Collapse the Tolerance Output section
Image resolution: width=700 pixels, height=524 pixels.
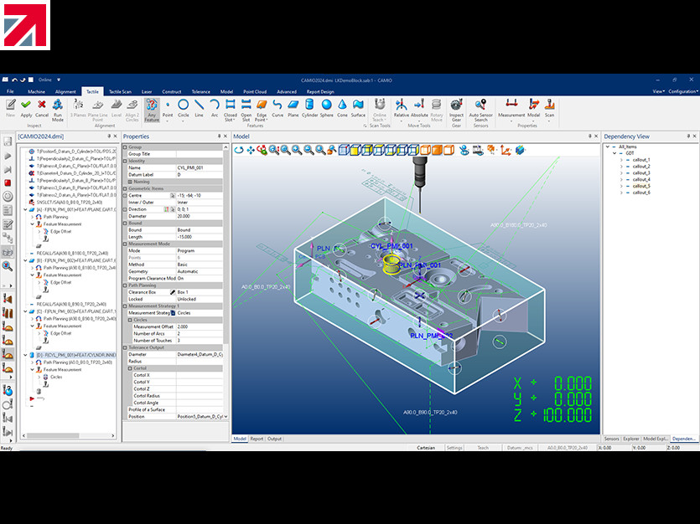pyautogui.click(x=126, y=347)
